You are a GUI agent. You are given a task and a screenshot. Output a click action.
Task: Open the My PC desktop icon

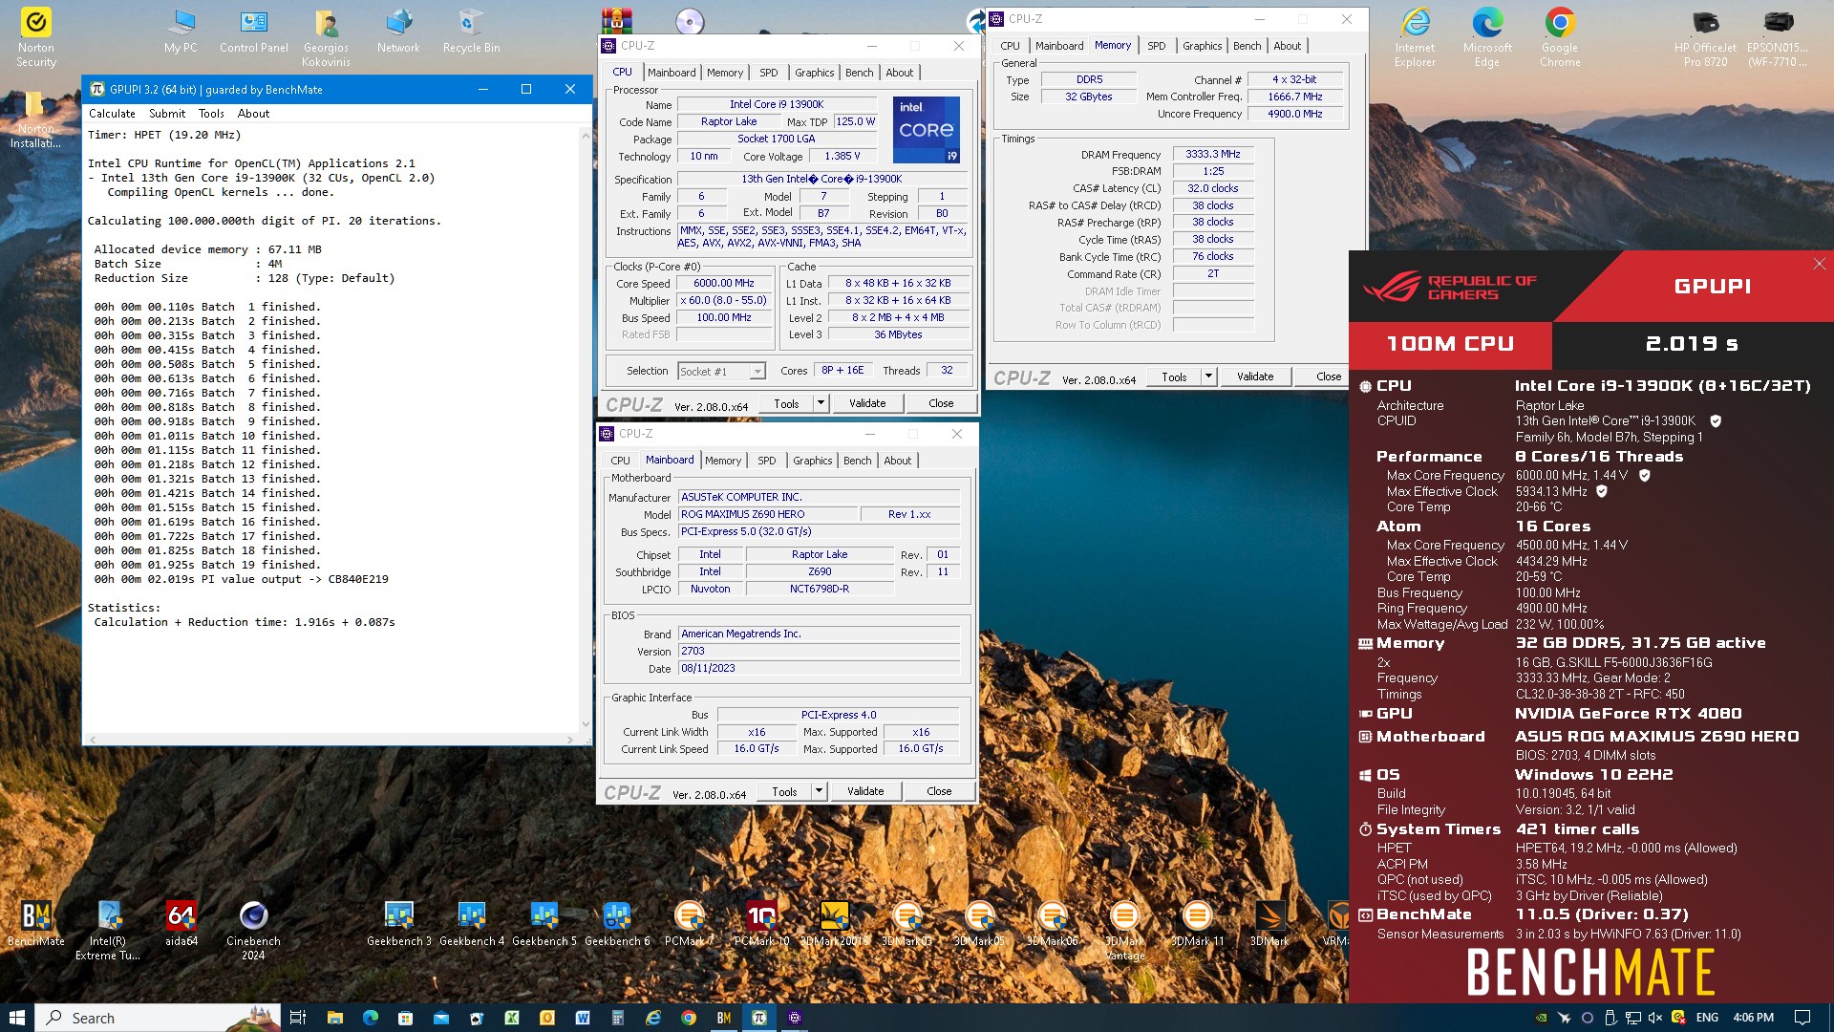(181, 32)
